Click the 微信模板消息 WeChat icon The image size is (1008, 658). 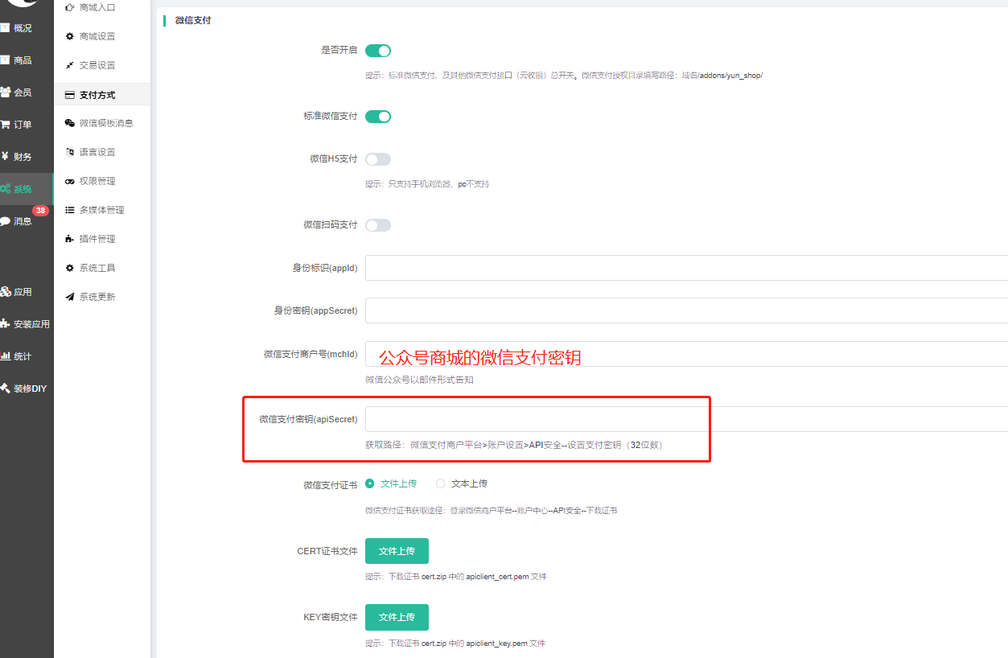tap(70, 123)
